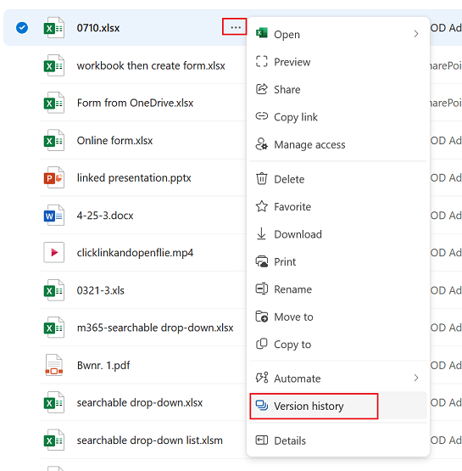This screenshot has height=471, width=462.
Task: Select the 0321-3.xls file name
Action: [x=101, y=290]
